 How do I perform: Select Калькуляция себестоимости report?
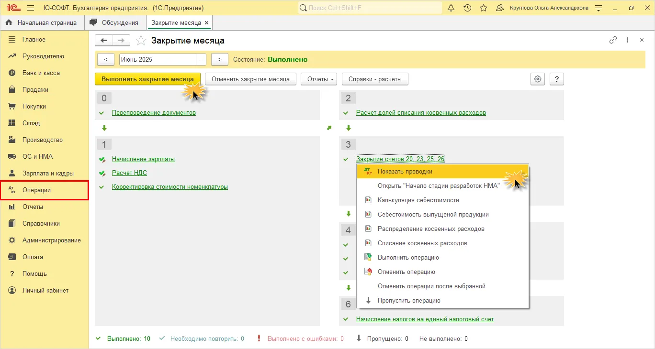443,200
